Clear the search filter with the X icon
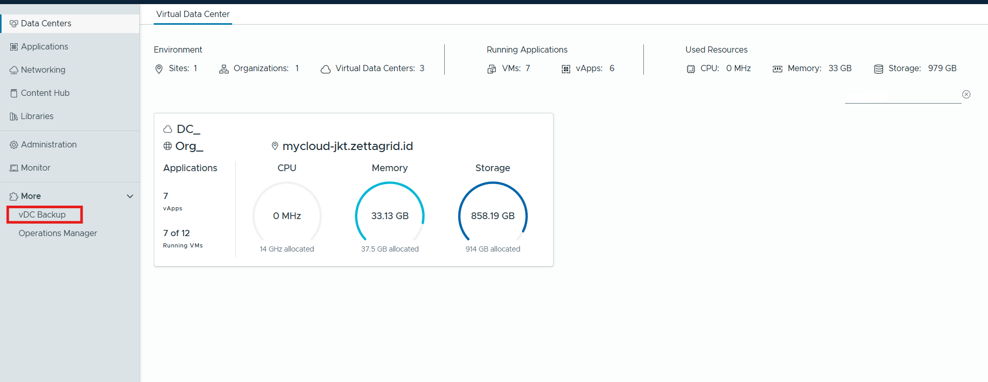Screen dimensions: 988x382 click(x=966, y=94)
